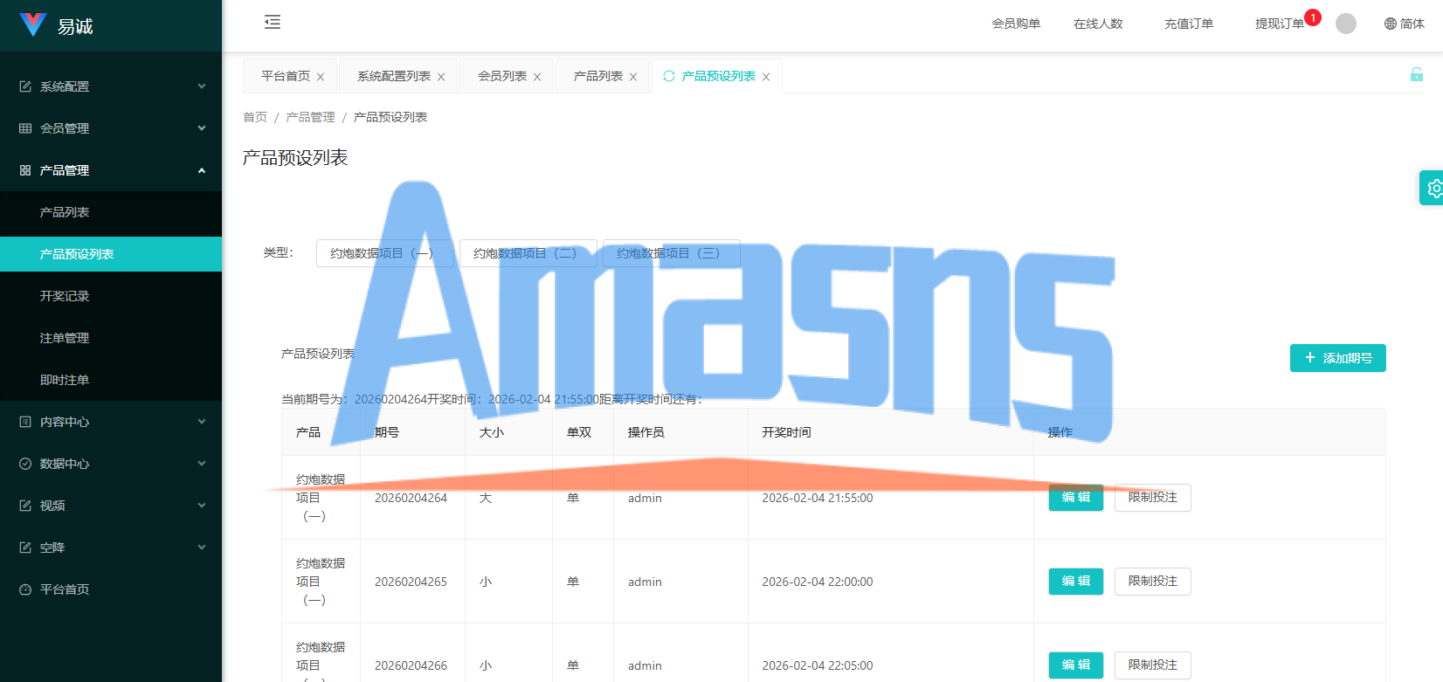
Task: Select type 约炮数据项目（三）
Action: click(x=672, y=253)
